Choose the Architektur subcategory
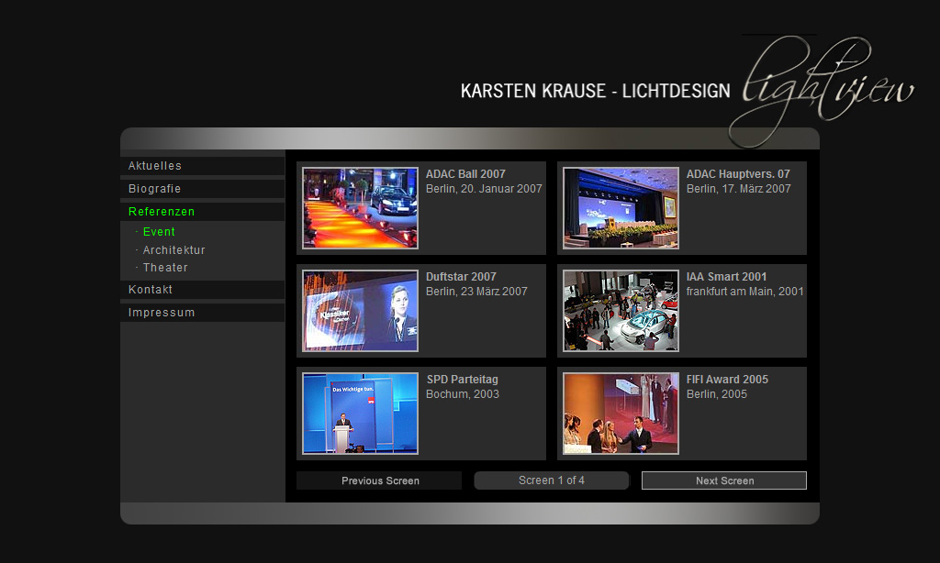Viewport: 940px width, 563px height. (173, 250)
